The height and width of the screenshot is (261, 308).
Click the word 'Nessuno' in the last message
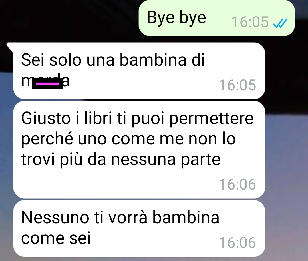[55, 218]
